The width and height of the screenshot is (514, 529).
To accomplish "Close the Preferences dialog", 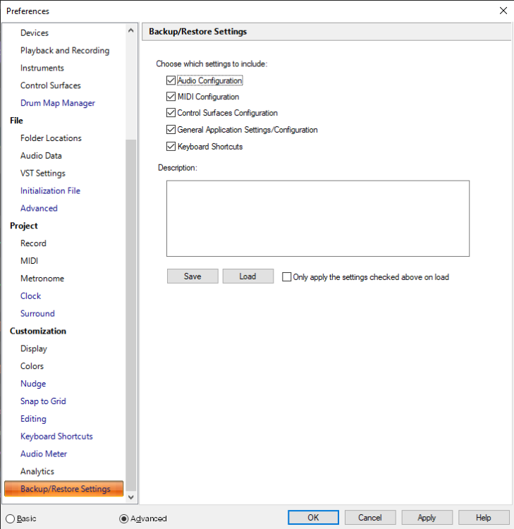I will pos(503,11).
